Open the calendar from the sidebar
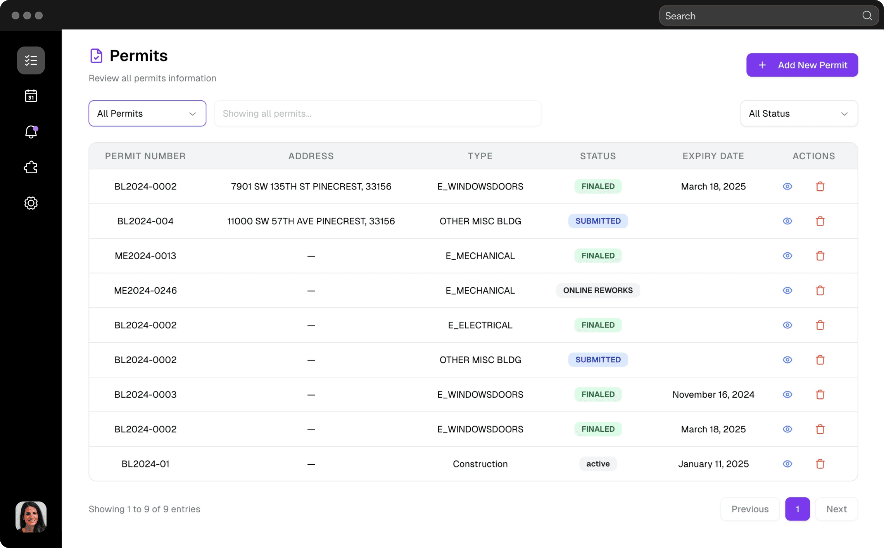 point(31,96)
